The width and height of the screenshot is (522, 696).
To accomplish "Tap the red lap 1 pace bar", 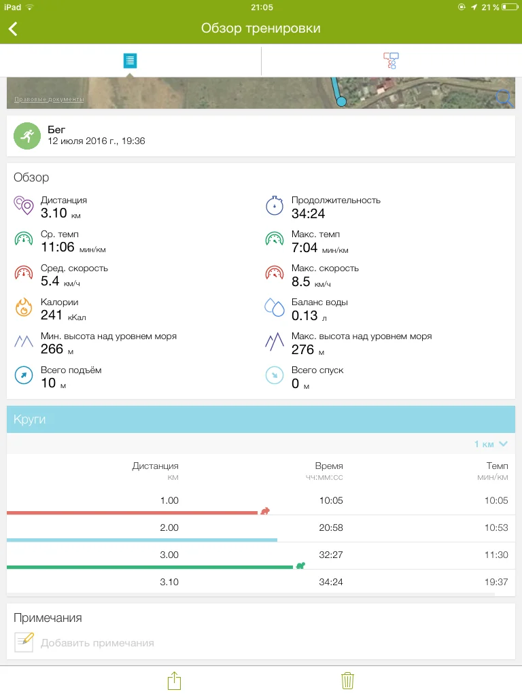I will (x=133, y=512).
